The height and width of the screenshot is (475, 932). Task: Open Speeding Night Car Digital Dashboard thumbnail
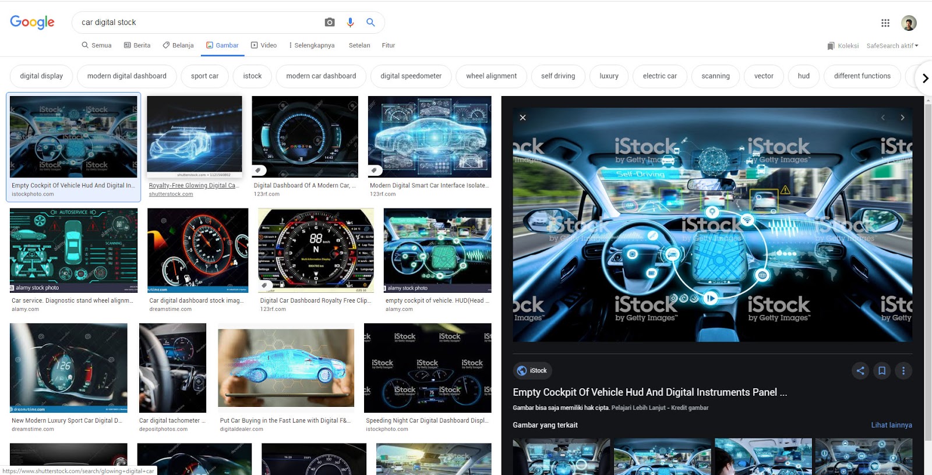tap(428, 368)
